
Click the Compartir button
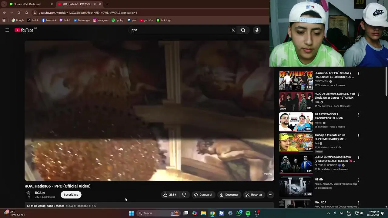click(203, 195)
